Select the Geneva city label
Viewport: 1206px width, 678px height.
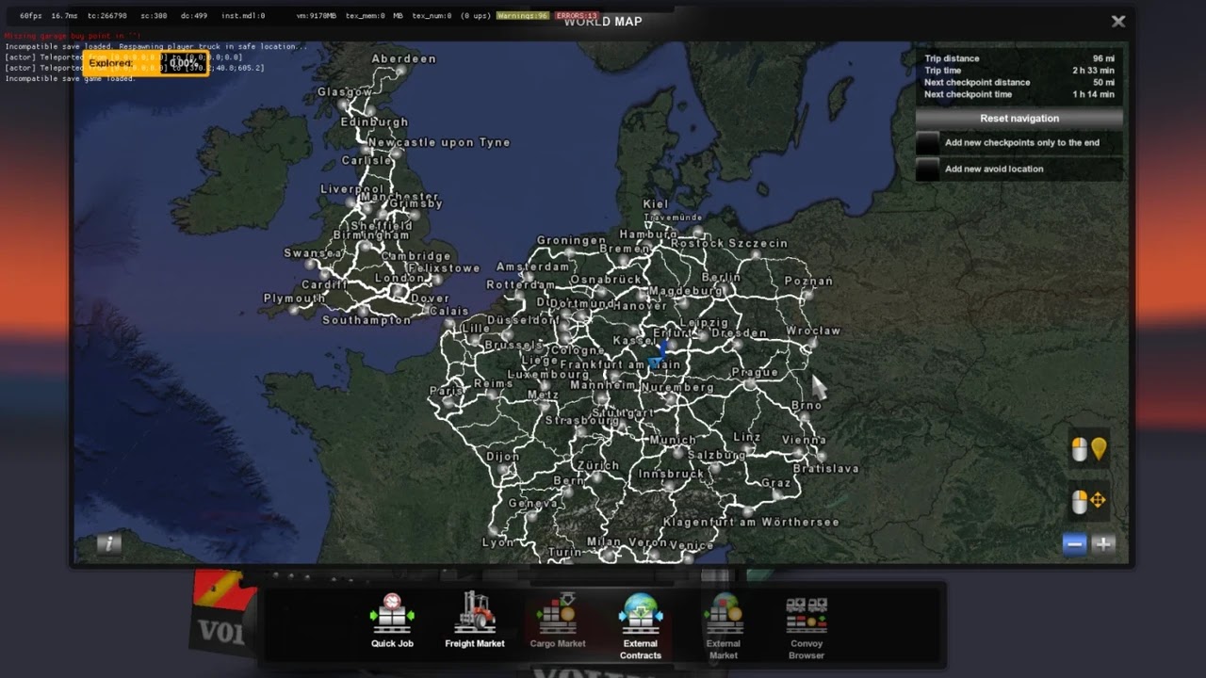point(532,504)
